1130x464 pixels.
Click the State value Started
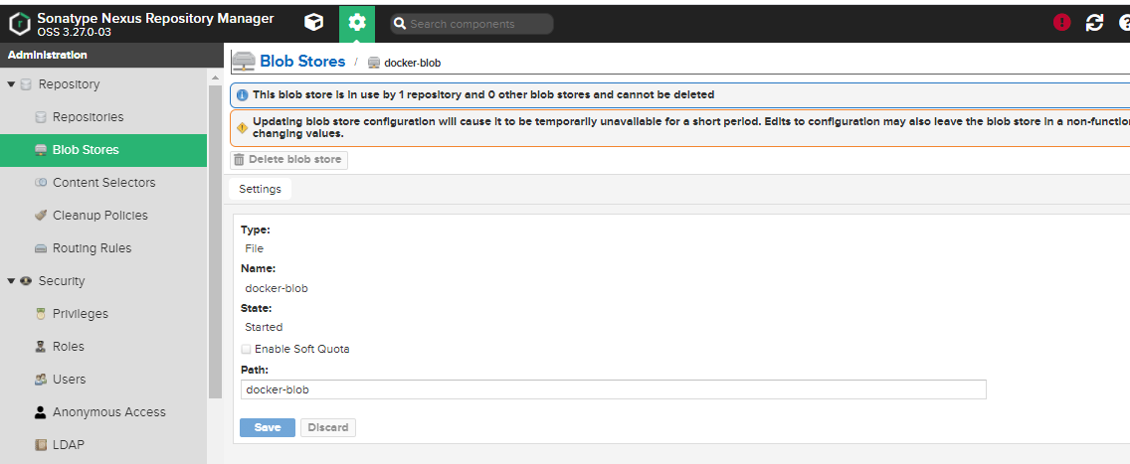264,327
